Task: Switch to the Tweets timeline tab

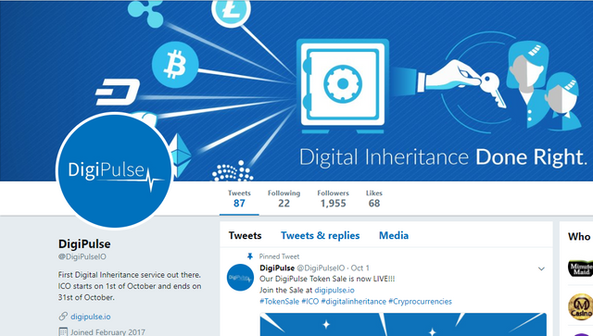Action: tap(245, 235)
